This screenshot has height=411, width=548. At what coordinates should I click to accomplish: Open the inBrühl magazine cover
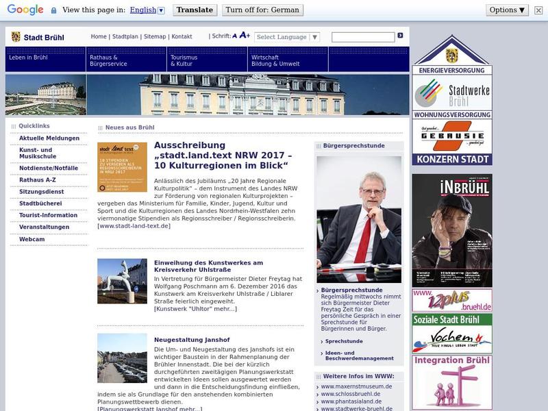click(452, 231)
